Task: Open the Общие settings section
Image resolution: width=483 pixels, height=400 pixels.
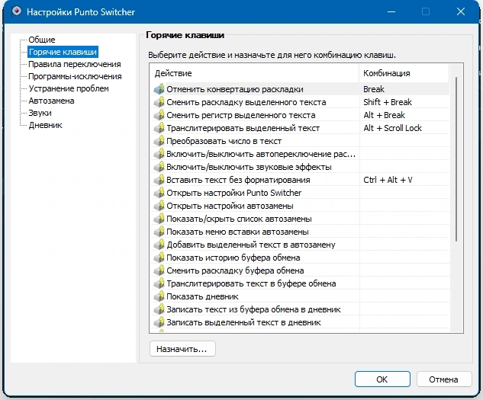Action: point(41,40)
